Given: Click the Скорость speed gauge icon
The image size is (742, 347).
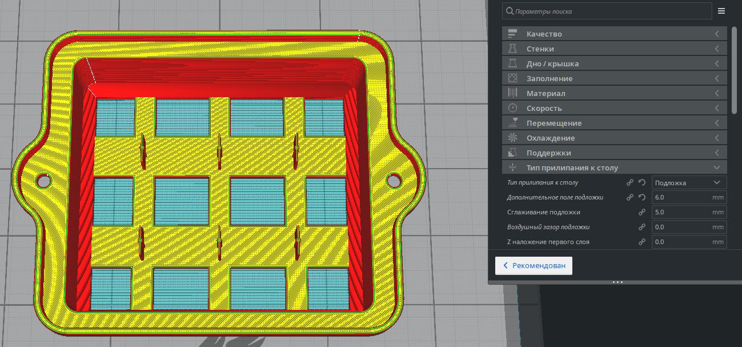Looking at the screenshot, I should [x=512, y=108].
